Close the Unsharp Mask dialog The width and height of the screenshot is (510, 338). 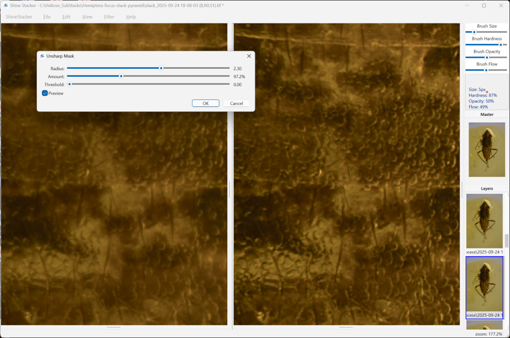click(x=249, y=56)
